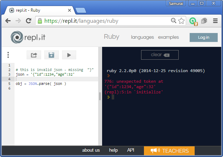The image size is (223, 157).
Task: Click the ruby 2.2.0p0 version text
Action: [x=156, y=71]
